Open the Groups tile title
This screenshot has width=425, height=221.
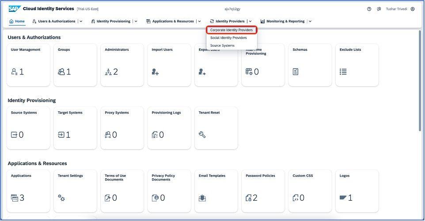64,50
